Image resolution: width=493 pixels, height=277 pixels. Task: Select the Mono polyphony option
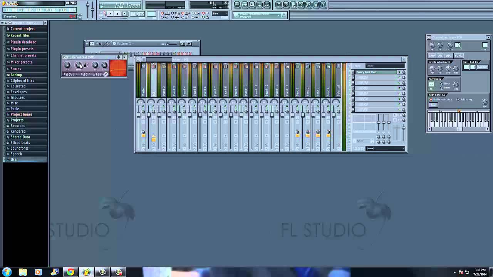pyautogui.click(x=441, y=88)
